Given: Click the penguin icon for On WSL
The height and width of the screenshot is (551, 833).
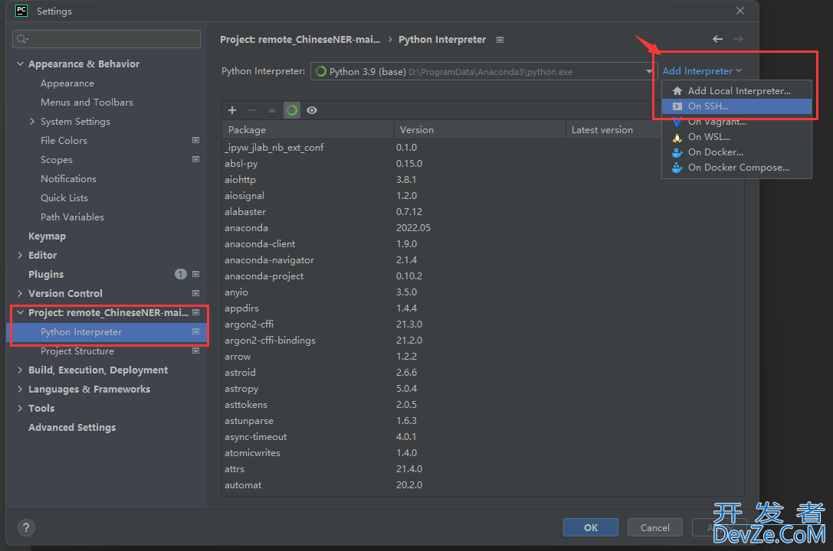Looking at the screenshot, I should (677, 137).
